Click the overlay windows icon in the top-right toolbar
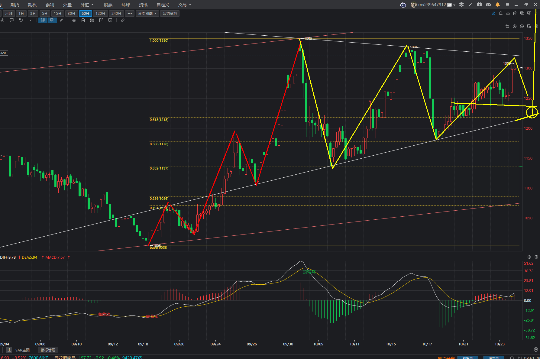 click(522, 13)
